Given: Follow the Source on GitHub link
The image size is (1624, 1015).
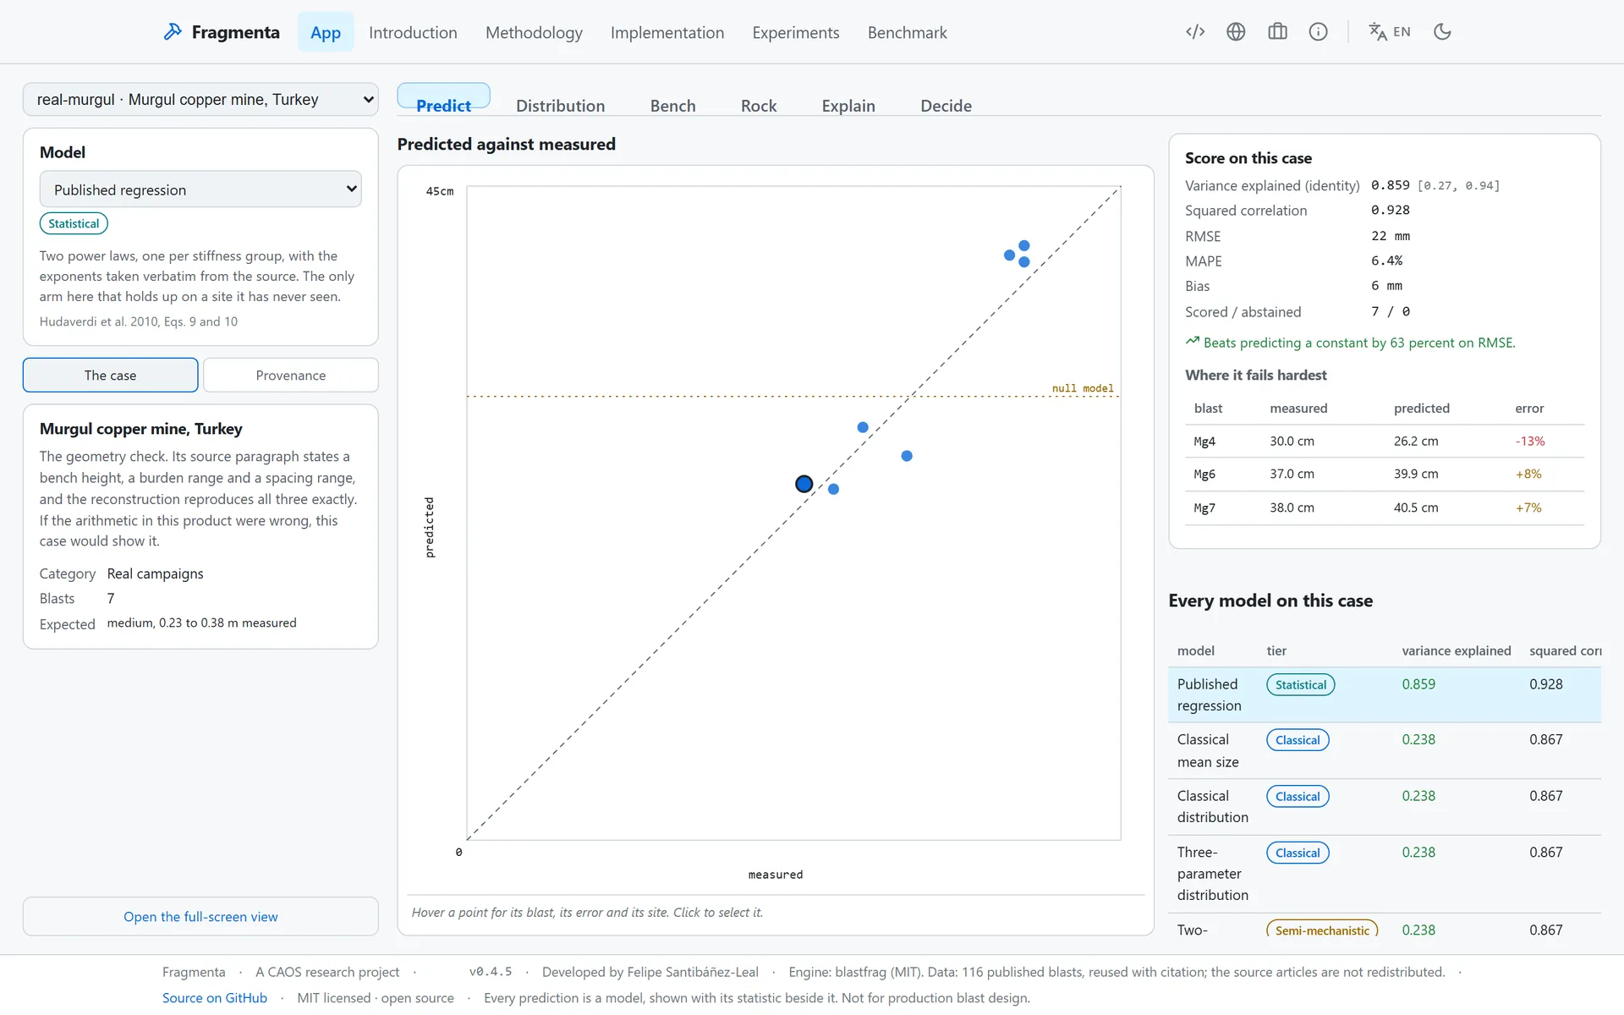Looking at the screenshot, I should tap(215, 998).
